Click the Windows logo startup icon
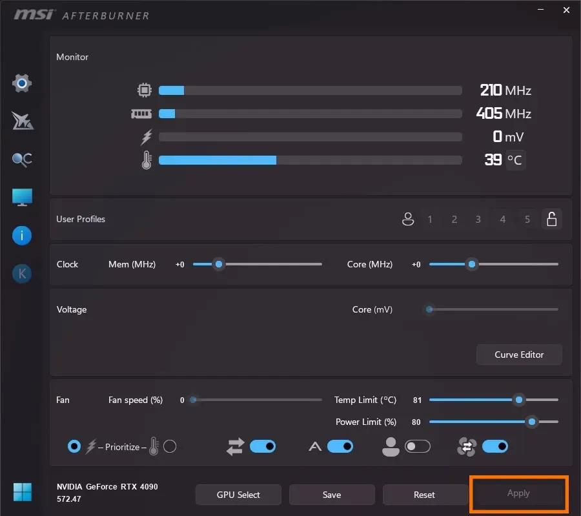The image size is (581, 516). (x=22, y=492)
